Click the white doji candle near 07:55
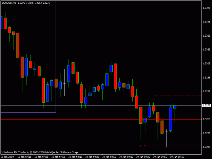The image size is (212, 159). 65,82
